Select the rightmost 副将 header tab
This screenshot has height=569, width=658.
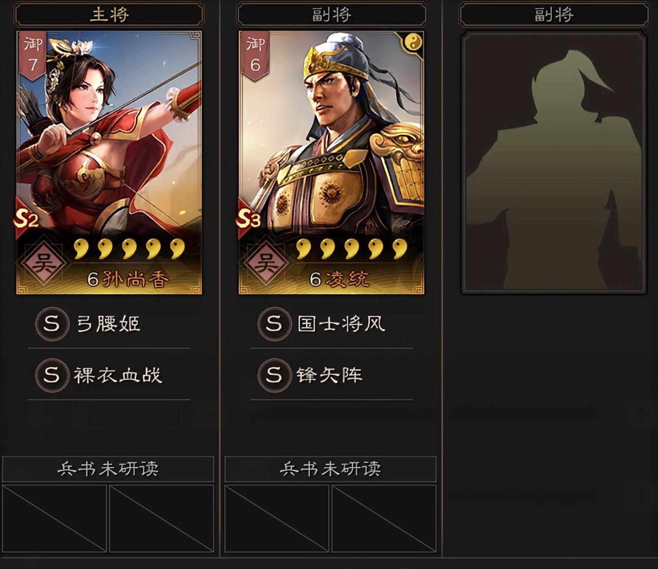pos(553,14)
